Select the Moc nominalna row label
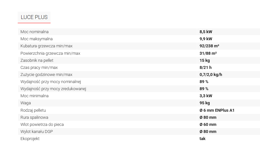 pos(34,32)
